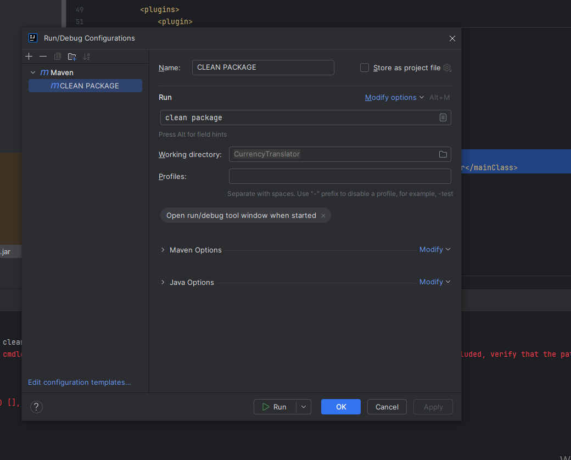Browse for working directory folder

(x=443, y=154)
